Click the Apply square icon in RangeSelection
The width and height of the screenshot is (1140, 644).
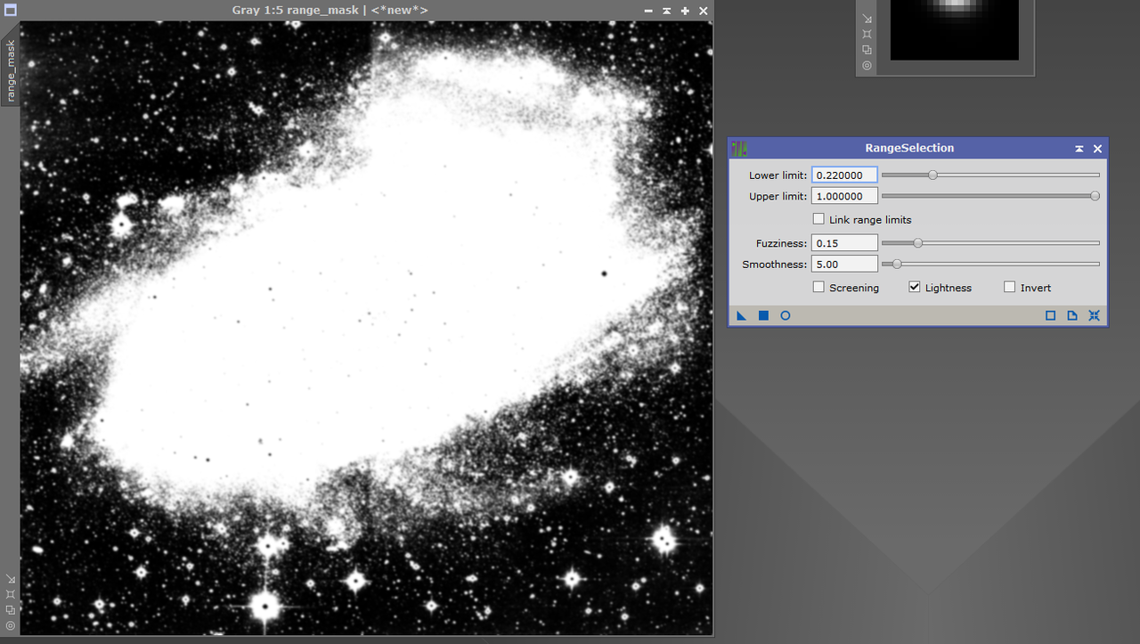(x=763, y=315)
